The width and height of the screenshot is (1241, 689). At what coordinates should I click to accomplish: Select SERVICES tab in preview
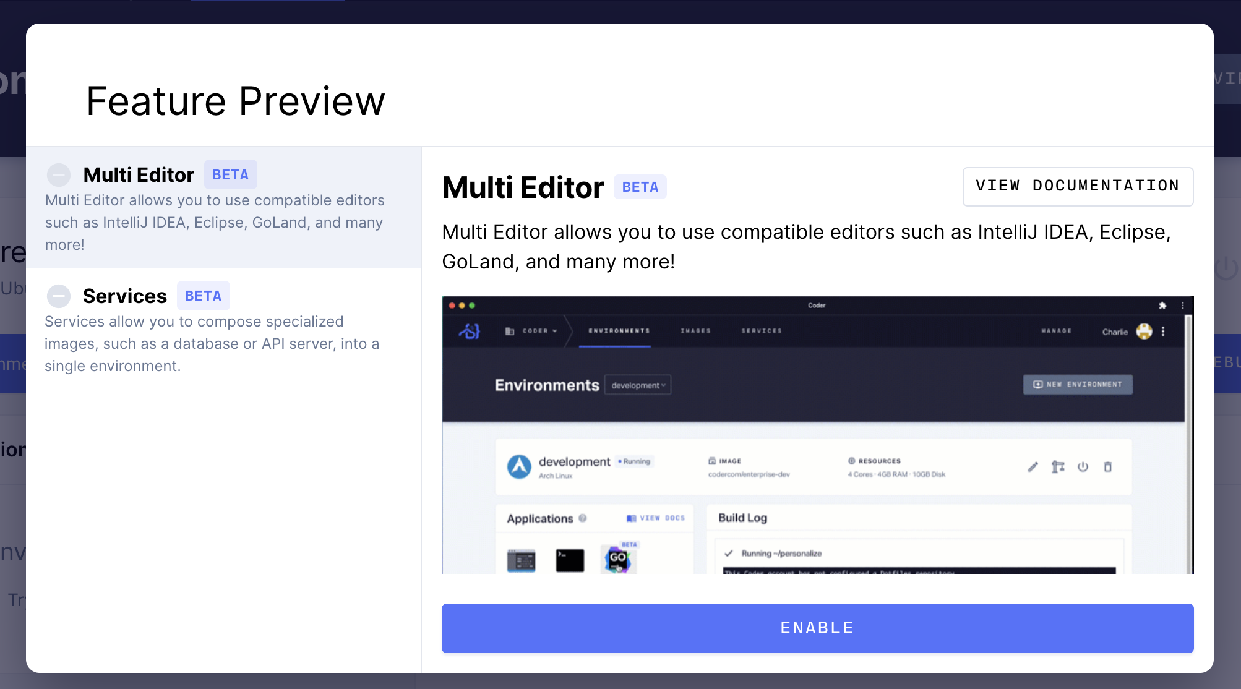(x=762, y=331)
